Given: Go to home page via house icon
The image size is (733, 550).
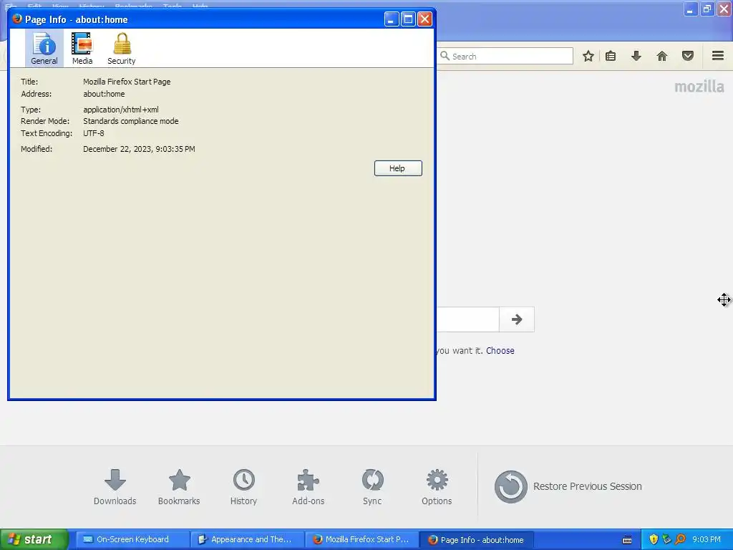Looking at the screenshot, I should (662, 56).
